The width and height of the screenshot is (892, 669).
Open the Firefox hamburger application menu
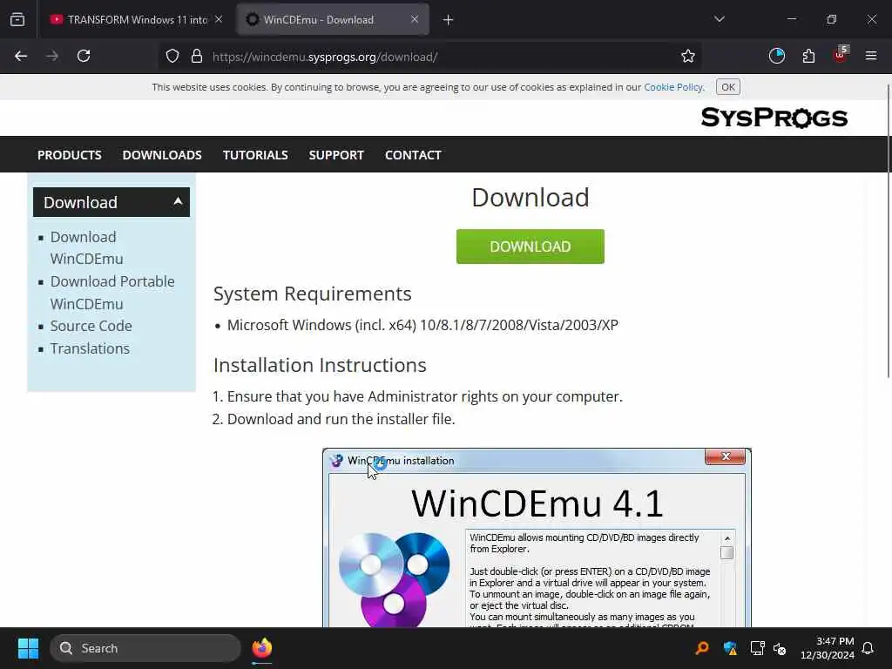coord(871,56)
